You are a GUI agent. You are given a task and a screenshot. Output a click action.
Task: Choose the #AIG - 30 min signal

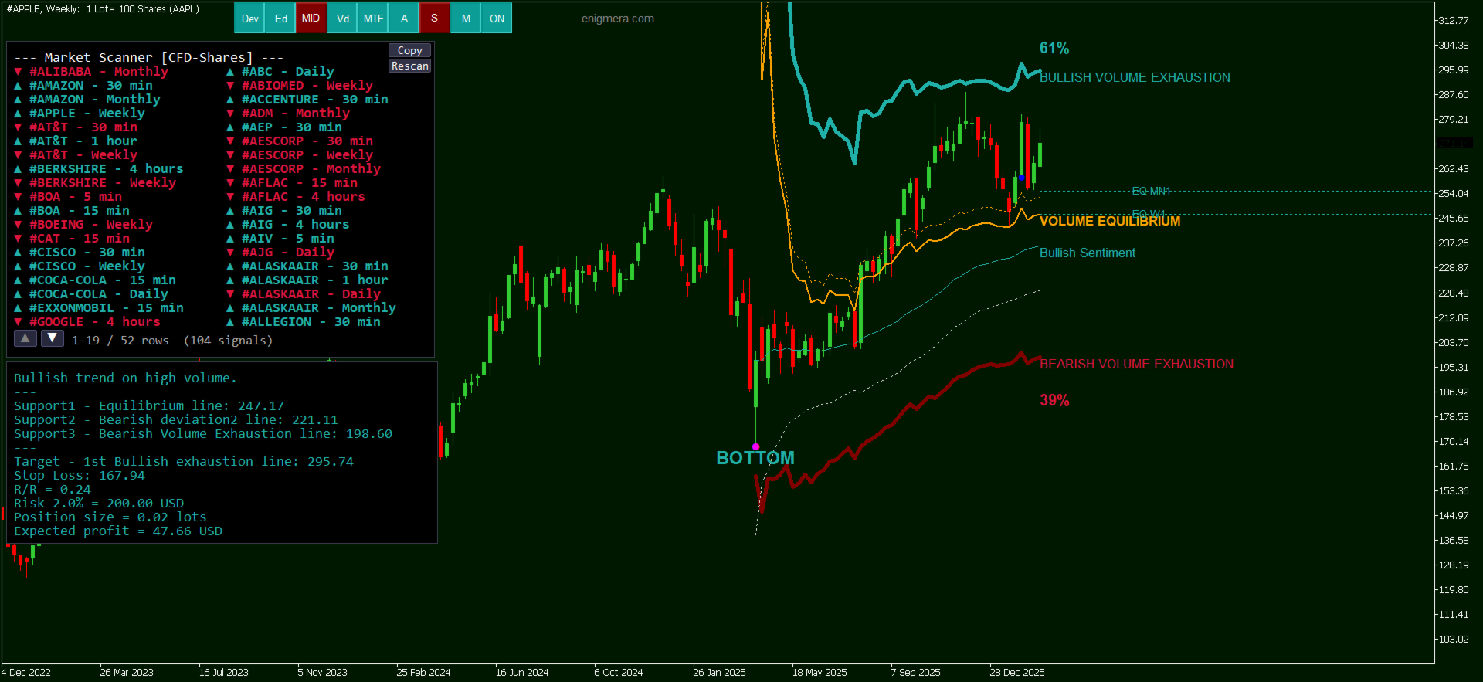[x=284, y=211]
